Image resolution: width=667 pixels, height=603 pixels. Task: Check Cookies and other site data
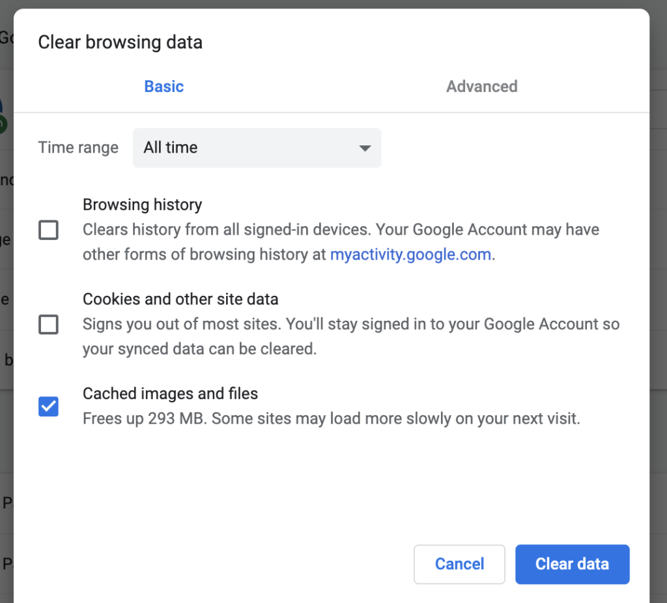[x=48, y=324]
